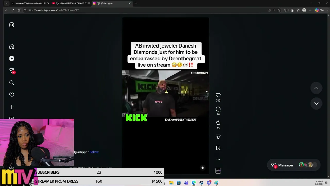The height and width of the screenshot is (186, 330).
Task: Open File Explorer from the taskbar
Action: coord(171,183)
